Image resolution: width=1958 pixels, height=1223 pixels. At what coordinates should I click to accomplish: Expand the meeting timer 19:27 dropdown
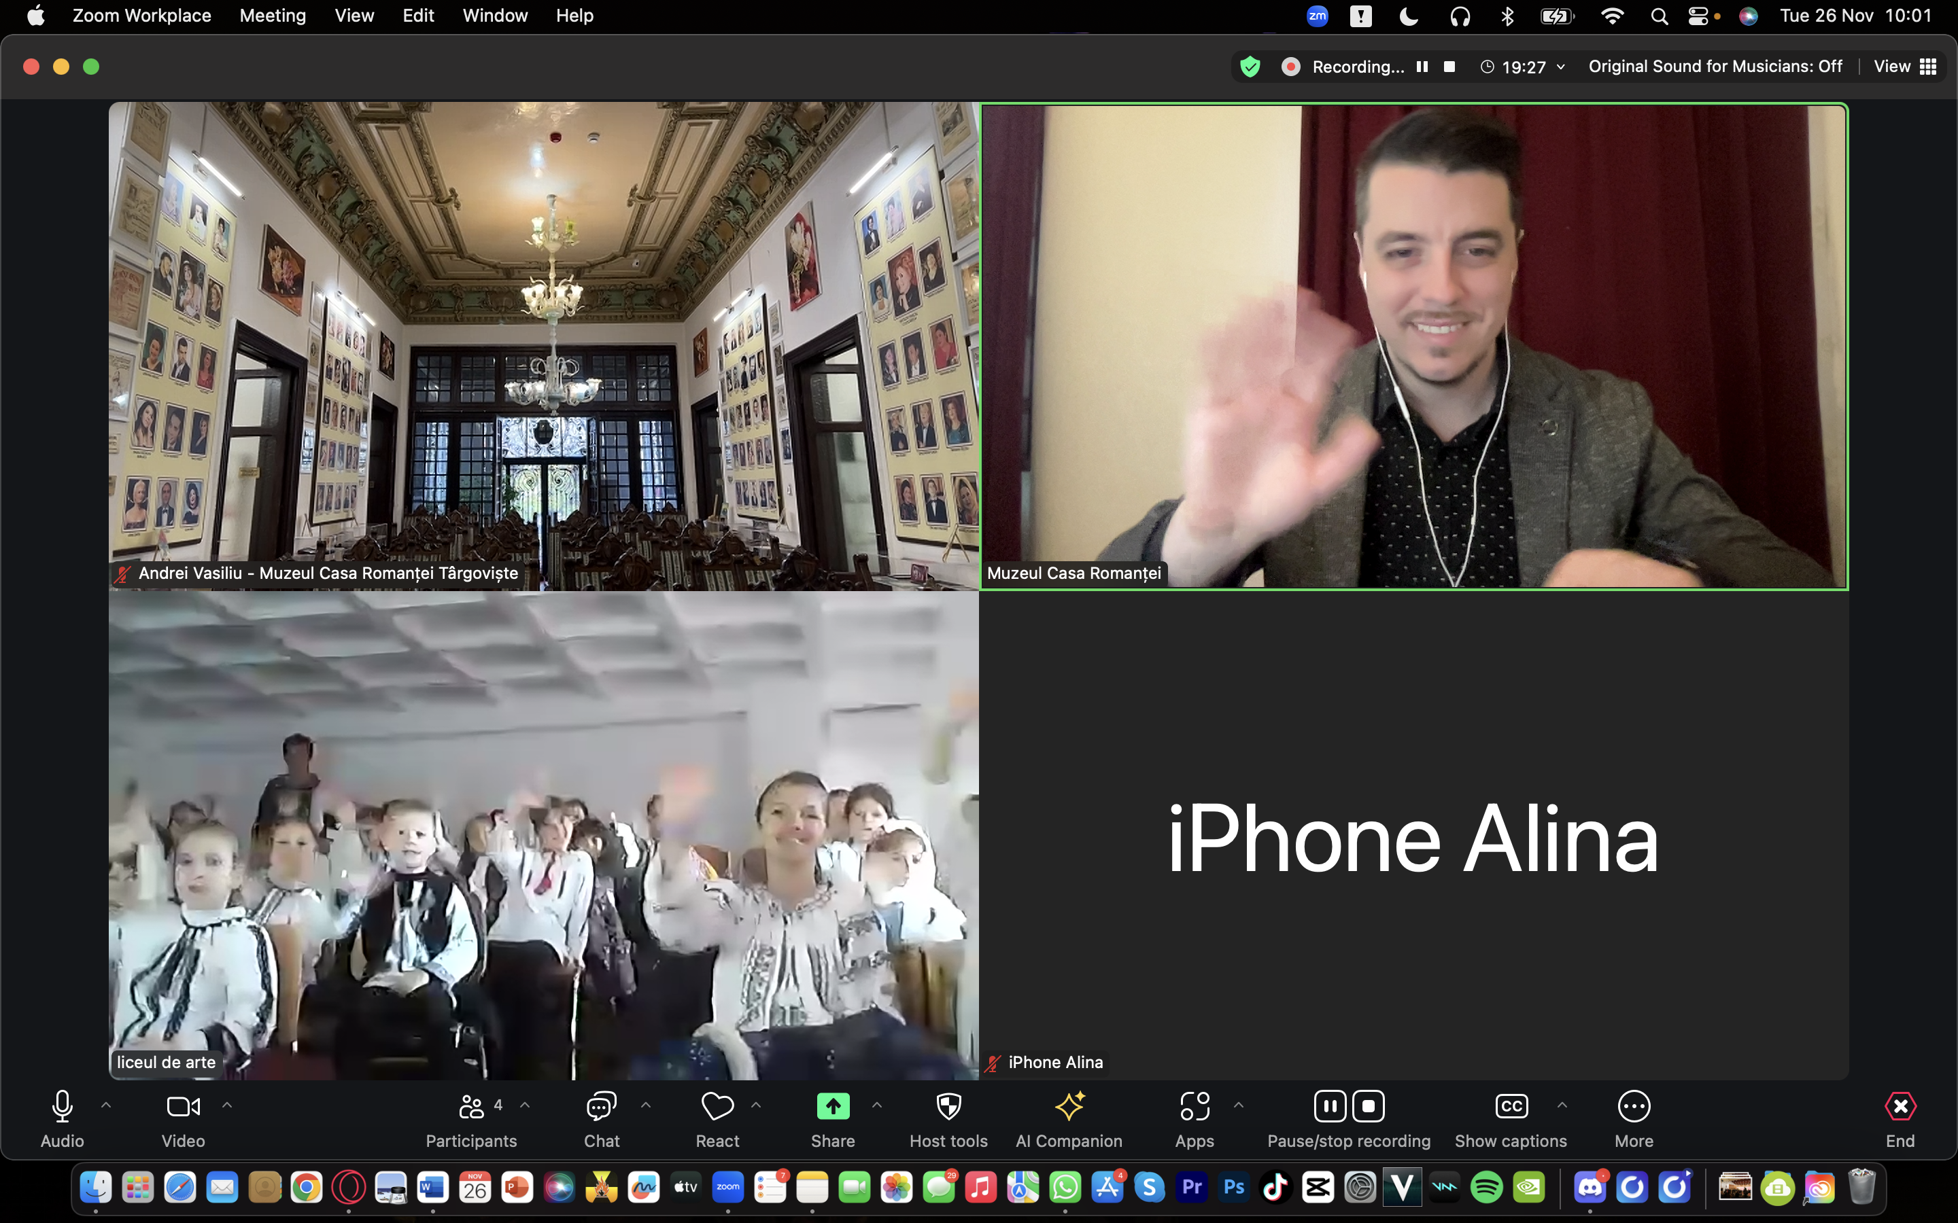(x=1560, y=67)
